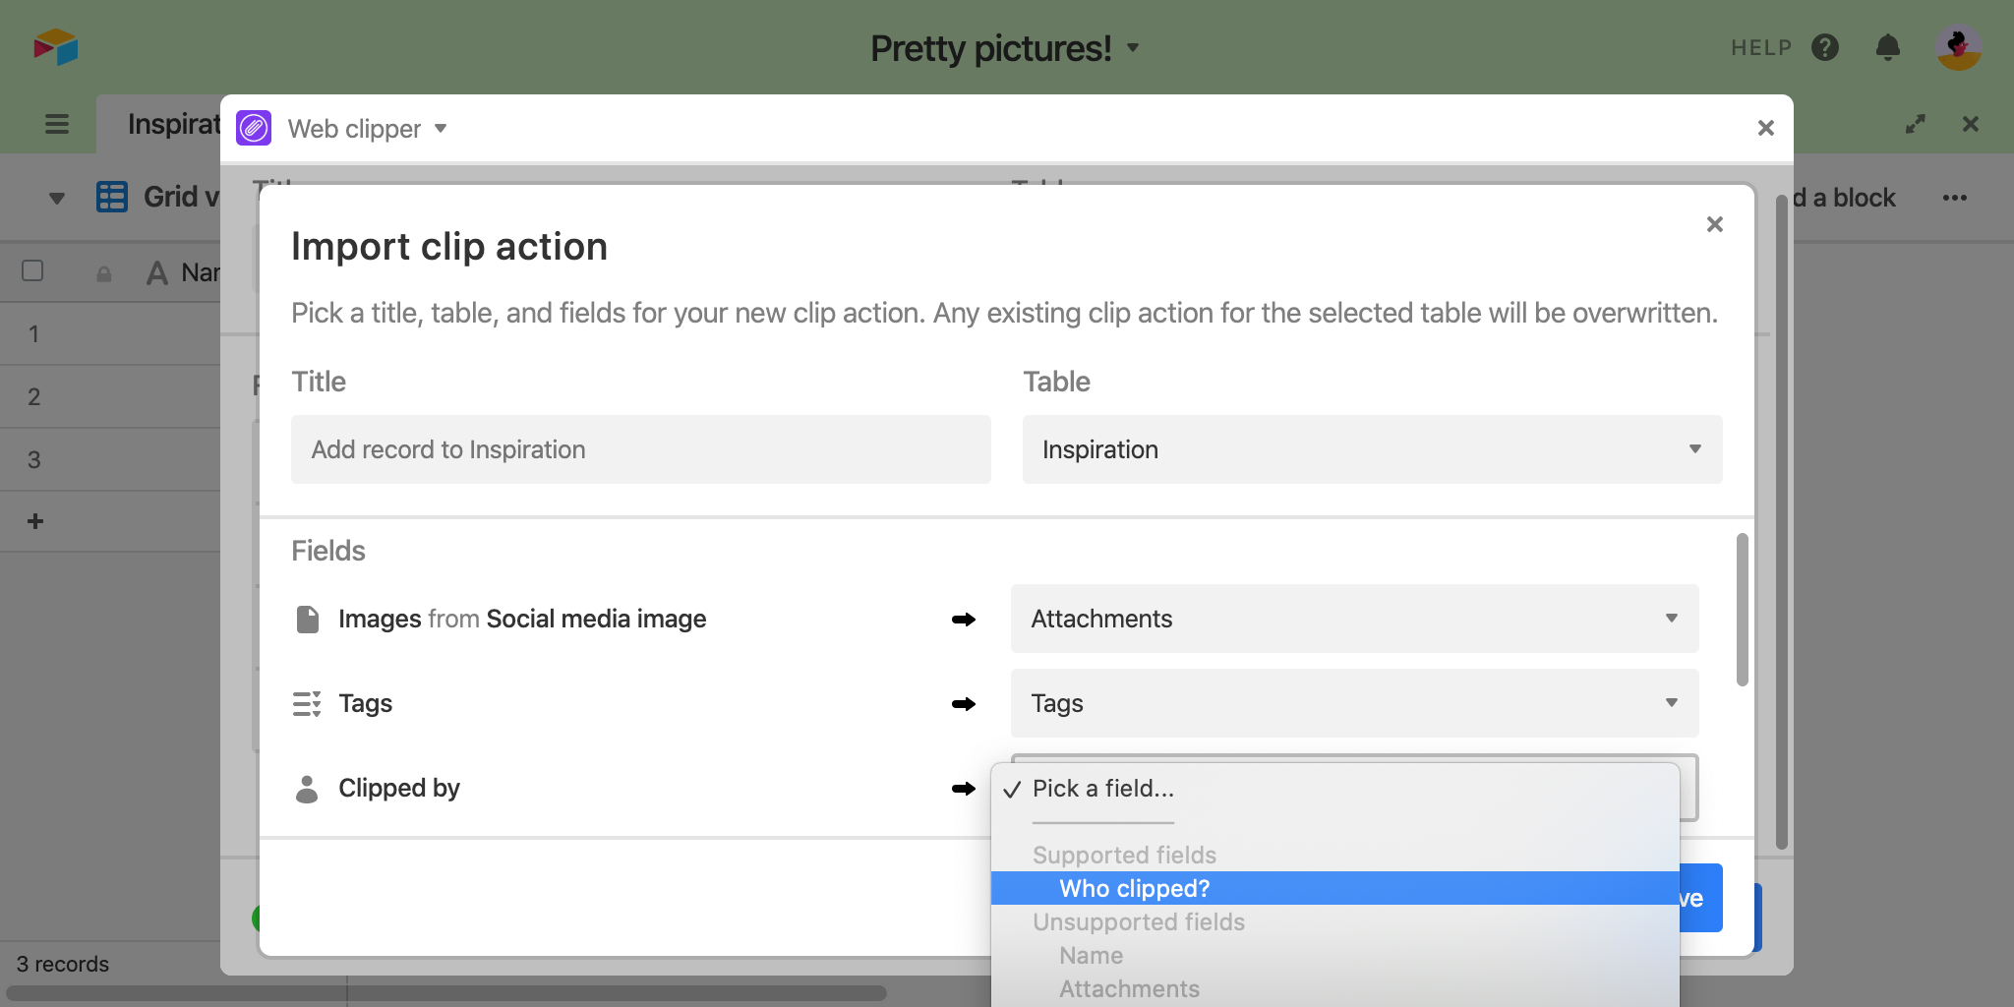Close the Import clip action dialog
Viewport: 2014px width, 1007px height.
tap(1714, 224)
